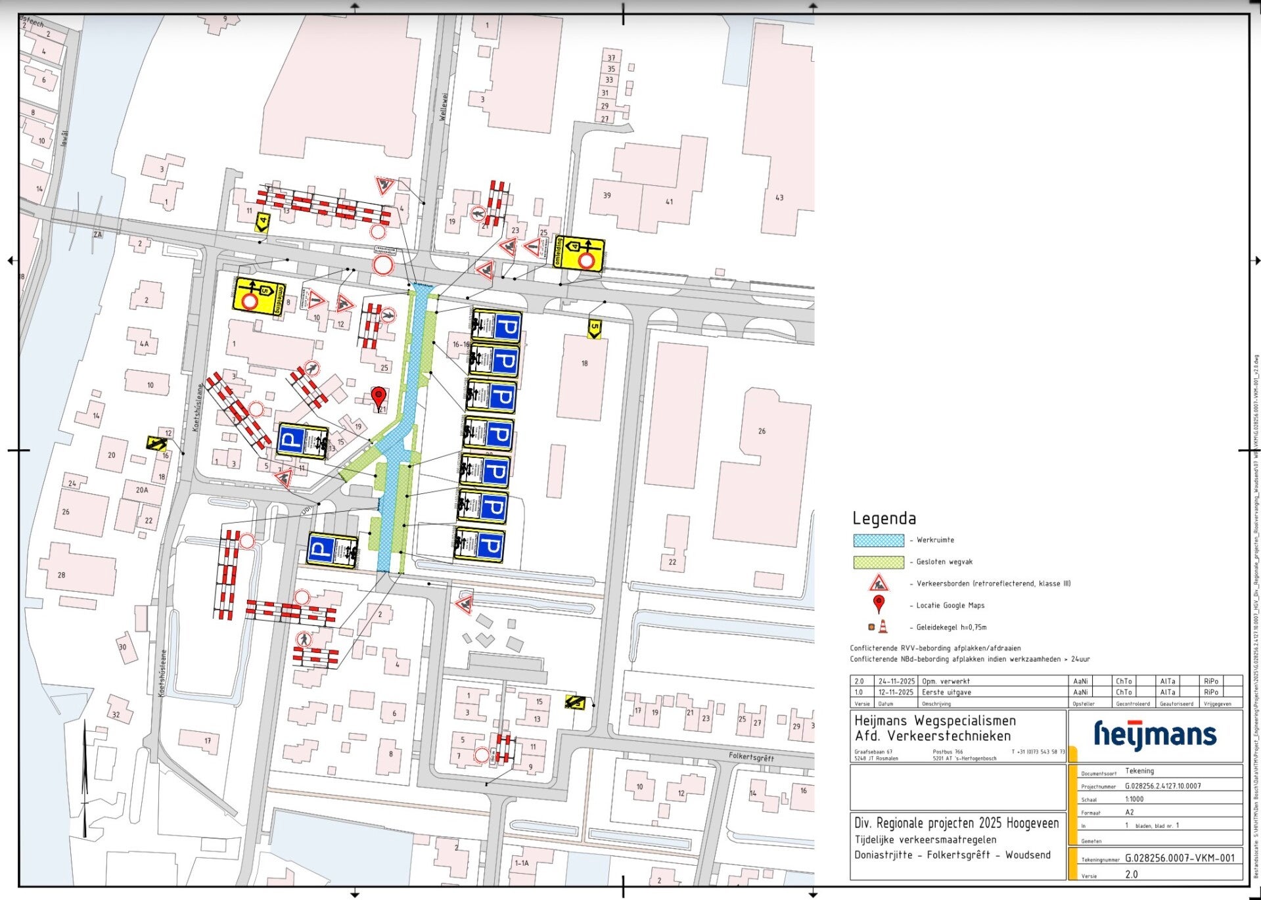This screenshot has width=1261, height=900.
Task: Click the location pin icon in the legend
Action: click(x=878, y=604)
